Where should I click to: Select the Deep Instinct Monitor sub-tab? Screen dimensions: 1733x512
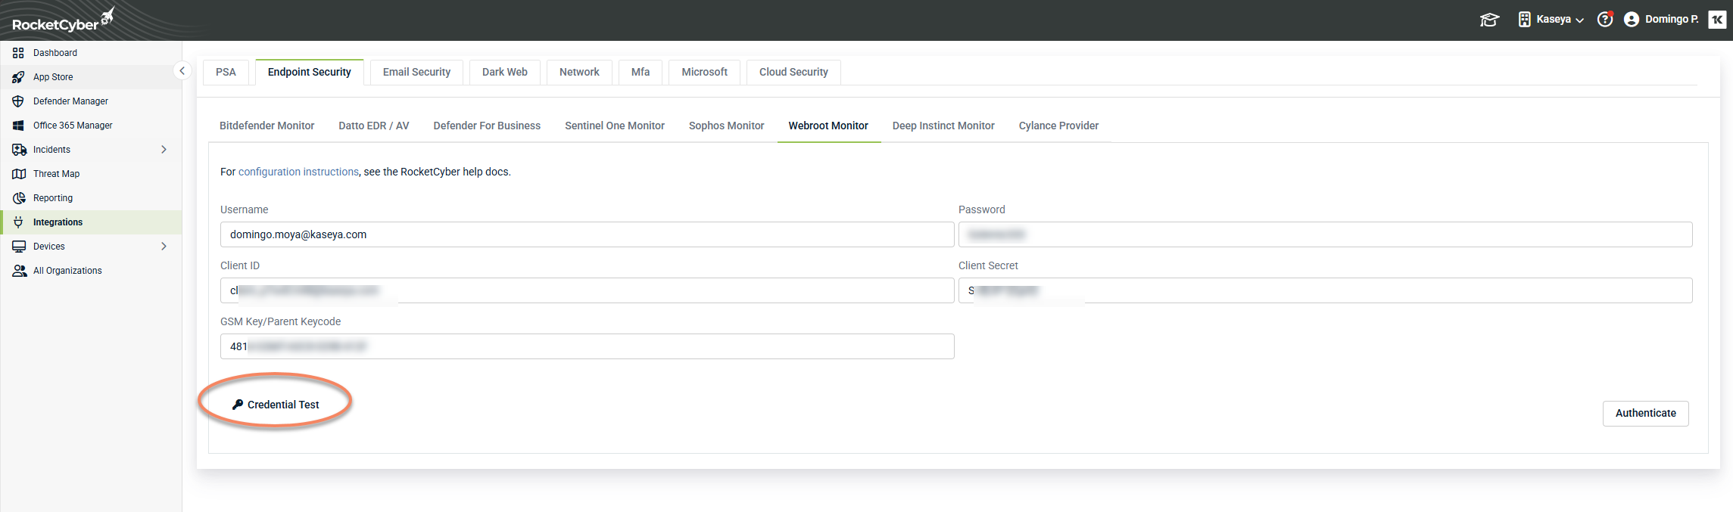[943, 126]
